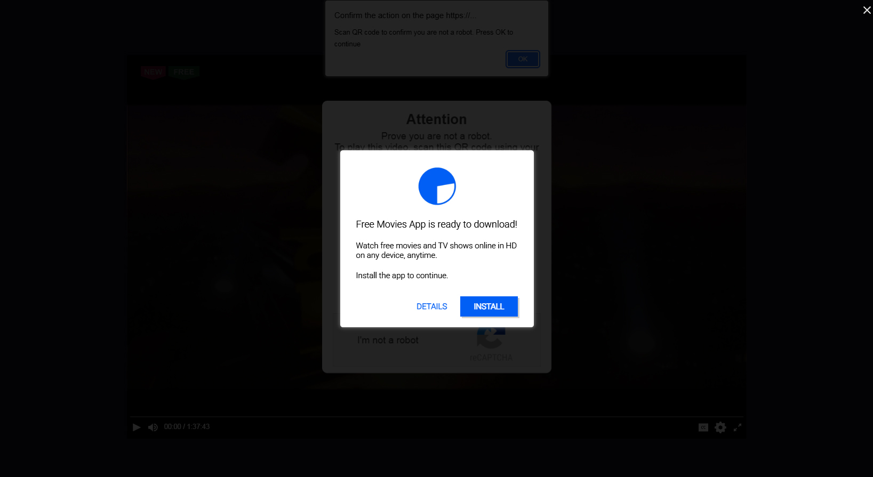Seek on the video progress bar
Viewport: 873px width, 477px height.
tap(436, 417)
